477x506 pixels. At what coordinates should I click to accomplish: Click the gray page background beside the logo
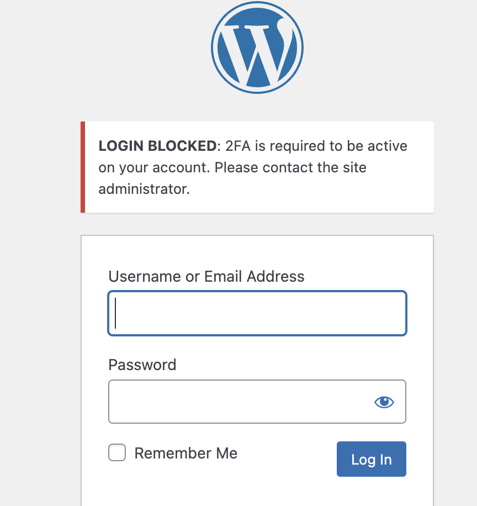pos(110,50)
